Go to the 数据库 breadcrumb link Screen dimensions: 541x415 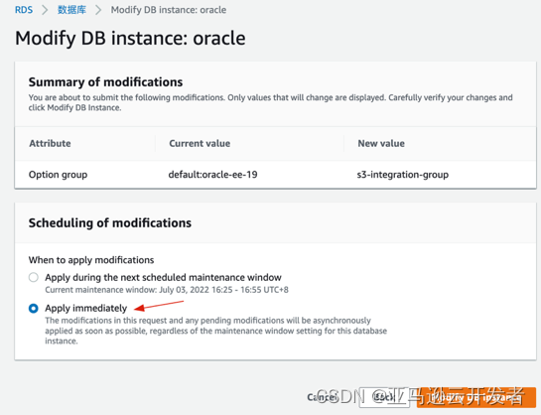71,10
